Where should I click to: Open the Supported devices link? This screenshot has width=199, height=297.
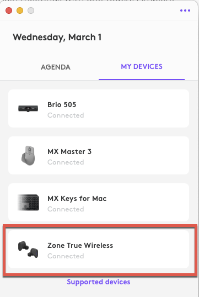[99, 282]
